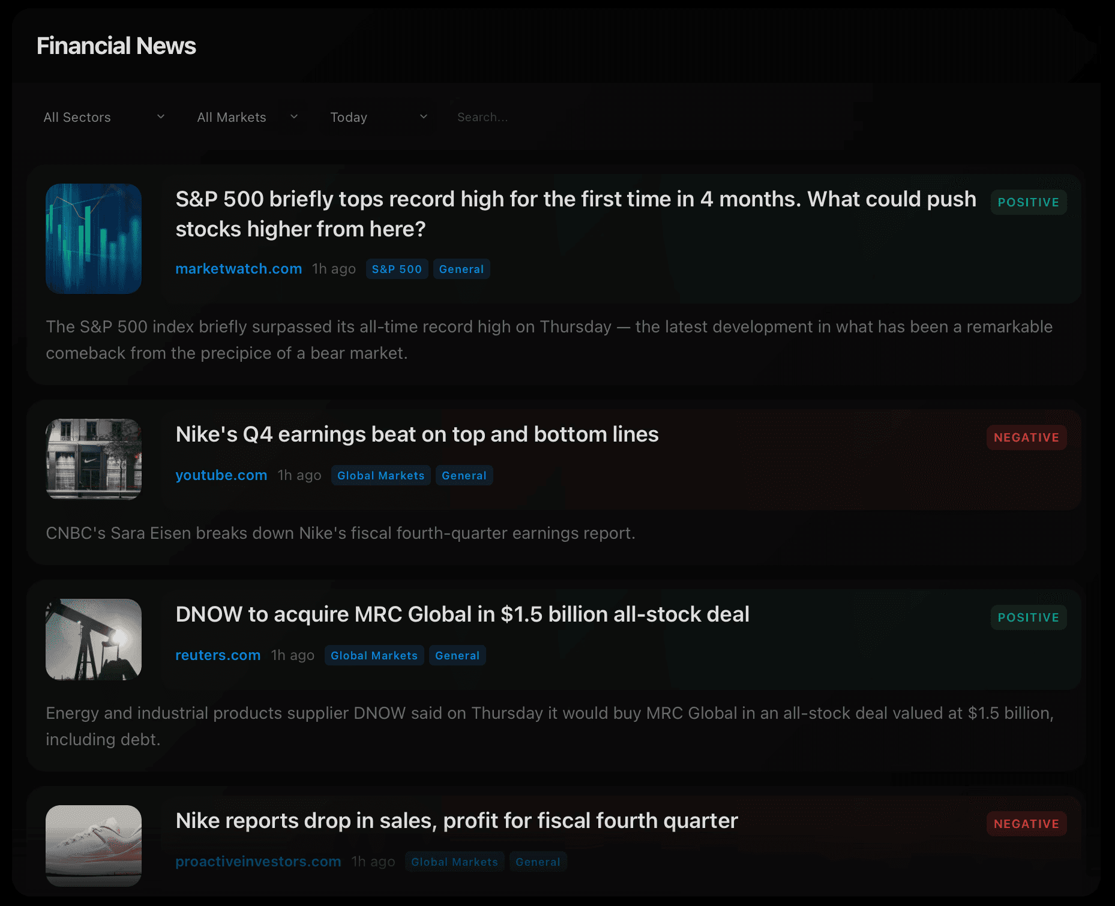
Task: Click summary text 'The S&P 500 index briefly surpassed'
Action: [549, 340]
